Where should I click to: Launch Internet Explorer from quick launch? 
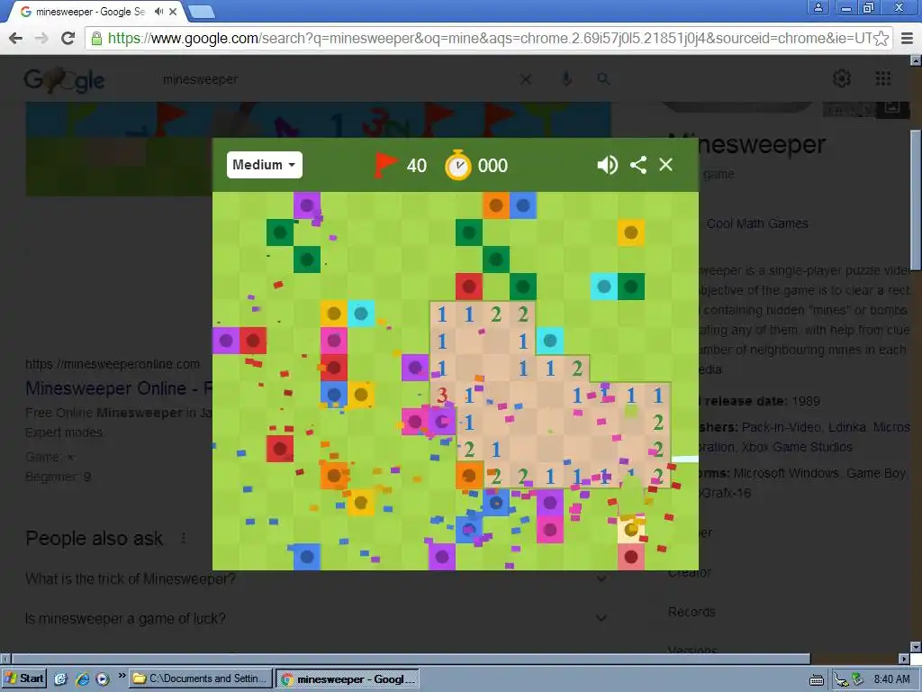(x=82, y=679)
